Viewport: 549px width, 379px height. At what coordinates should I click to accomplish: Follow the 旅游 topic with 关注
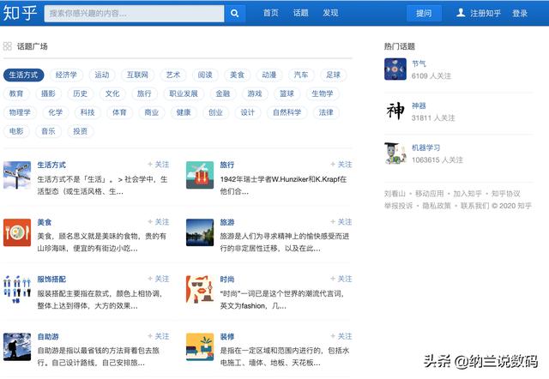tap(341, 222)
